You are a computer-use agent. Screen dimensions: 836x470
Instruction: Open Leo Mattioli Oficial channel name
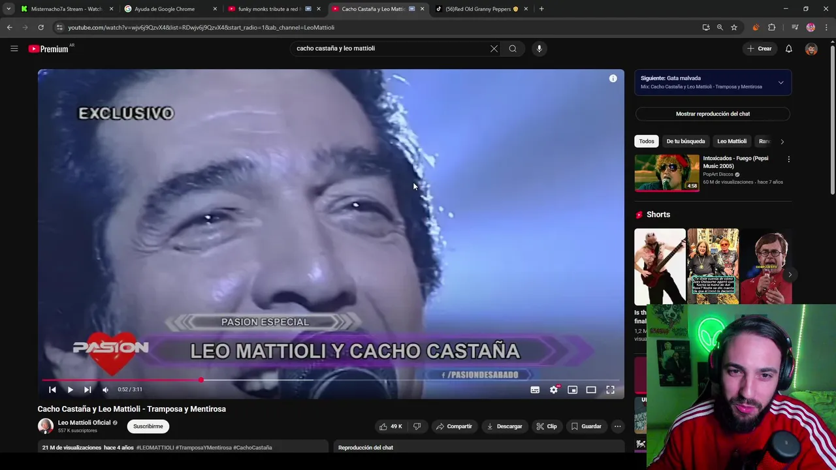[84, 422]
